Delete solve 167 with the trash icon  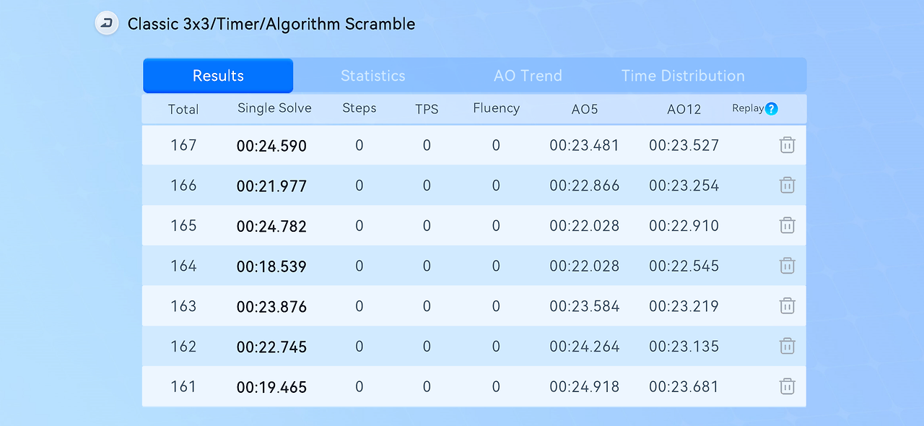click(787, 145)
